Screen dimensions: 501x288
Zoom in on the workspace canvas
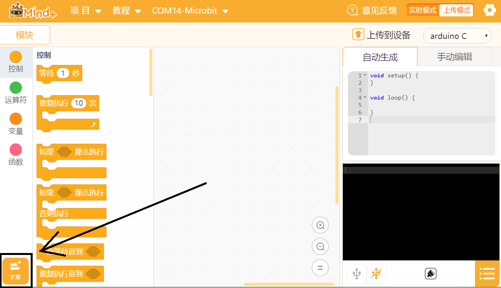pyautogui.click(x=320, y=225)
